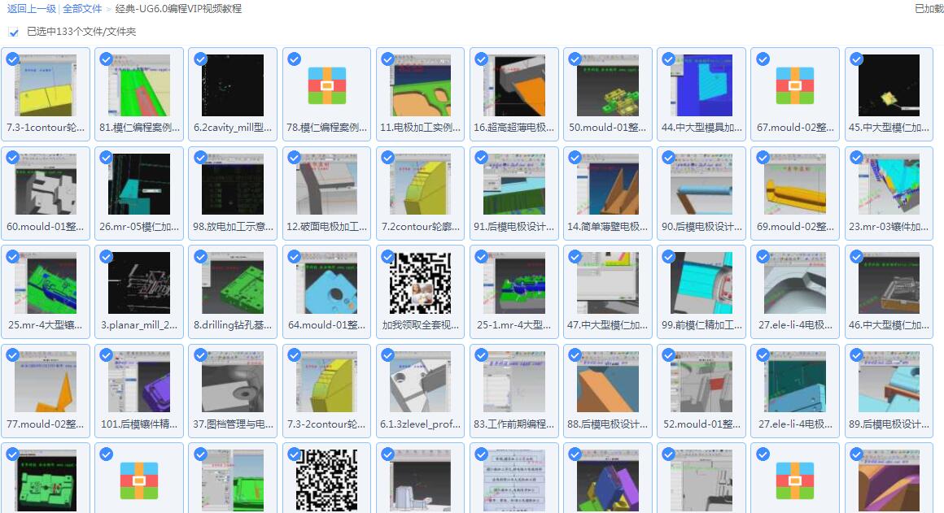
Task: Navigate to 全部文件 in breadcrumb
Action: tap(82, 9)
